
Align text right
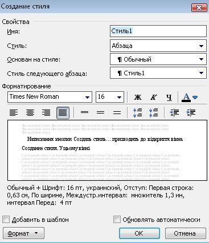pyautogui.click(x=46, y=112)
